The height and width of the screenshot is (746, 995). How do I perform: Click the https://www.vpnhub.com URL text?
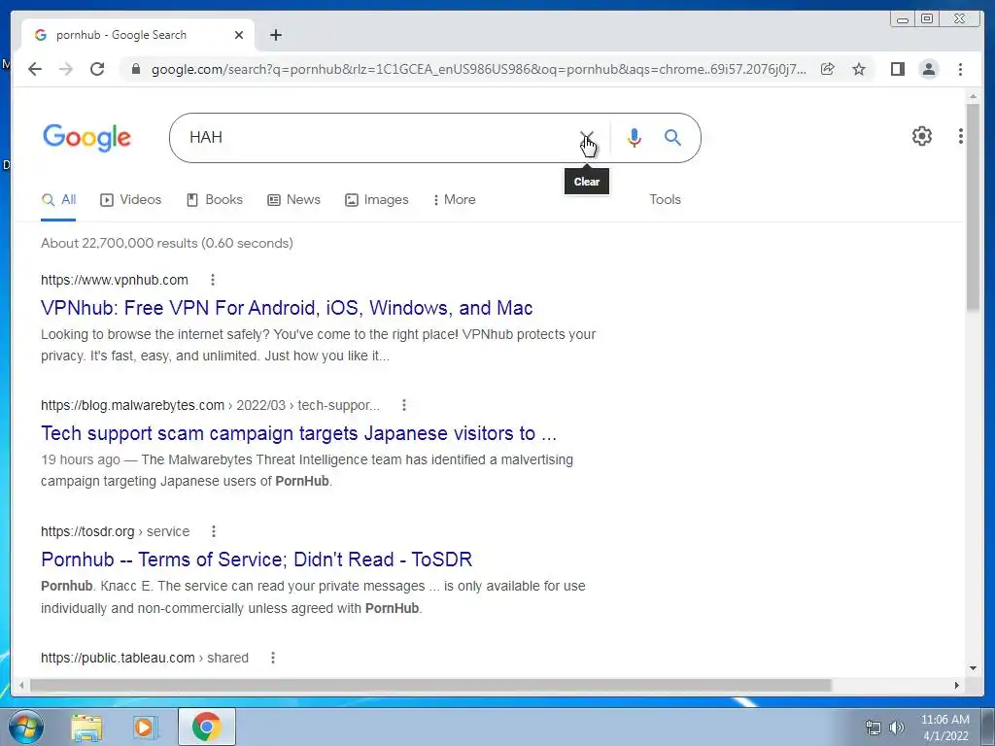coord(115,280)
